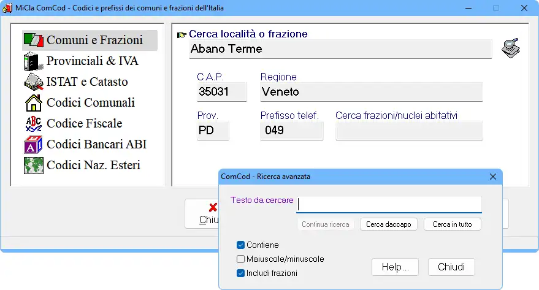Click the ABC icon beside Codice Fiscale
This screenshot has width=539, height=290.
[33, 124]
